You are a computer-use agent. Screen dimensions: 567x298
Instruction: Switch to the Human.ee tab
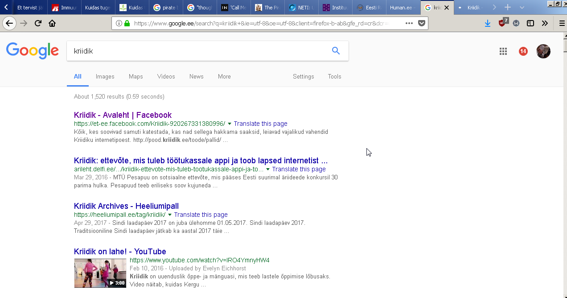pos(403,8)
